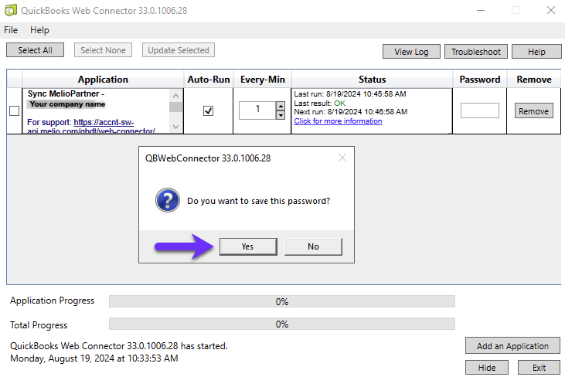
Task: Click the Password column header
Action: click(x=480, y=80)
